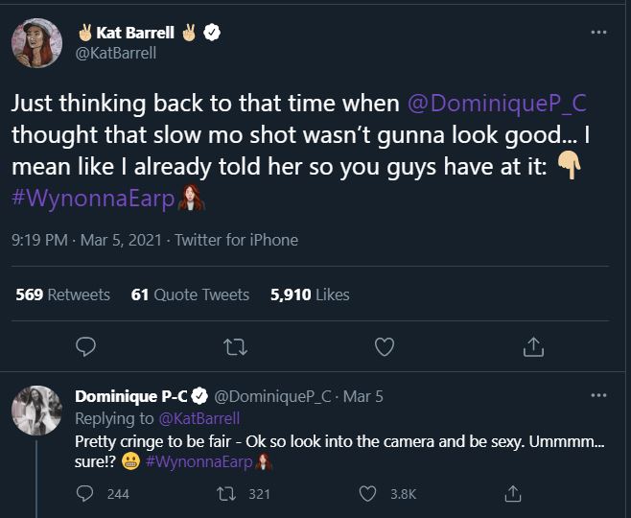Retweet the reply showing 321 retweets
This screenshot has width=631, height=518.
pos(228,493)
